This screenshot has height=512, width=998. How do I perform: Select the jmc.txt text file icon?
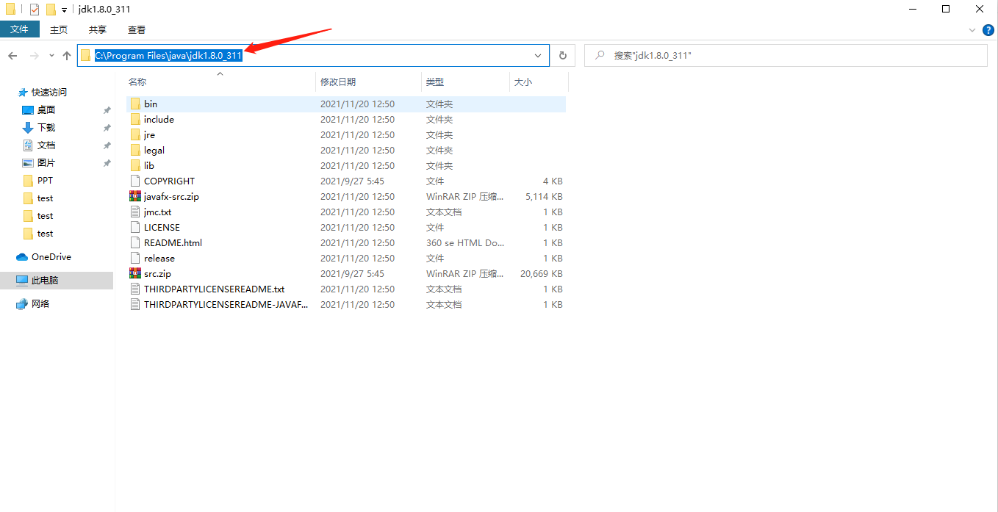pyautogui.click(x=135, y=212)
